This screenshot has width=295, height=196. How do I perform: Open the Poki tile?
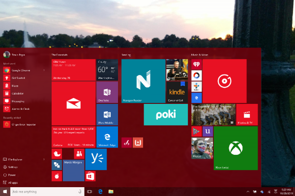(x=166, y=114)
